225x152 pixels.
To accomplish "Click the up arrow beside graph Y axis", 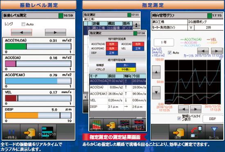I will coord(156,72).
